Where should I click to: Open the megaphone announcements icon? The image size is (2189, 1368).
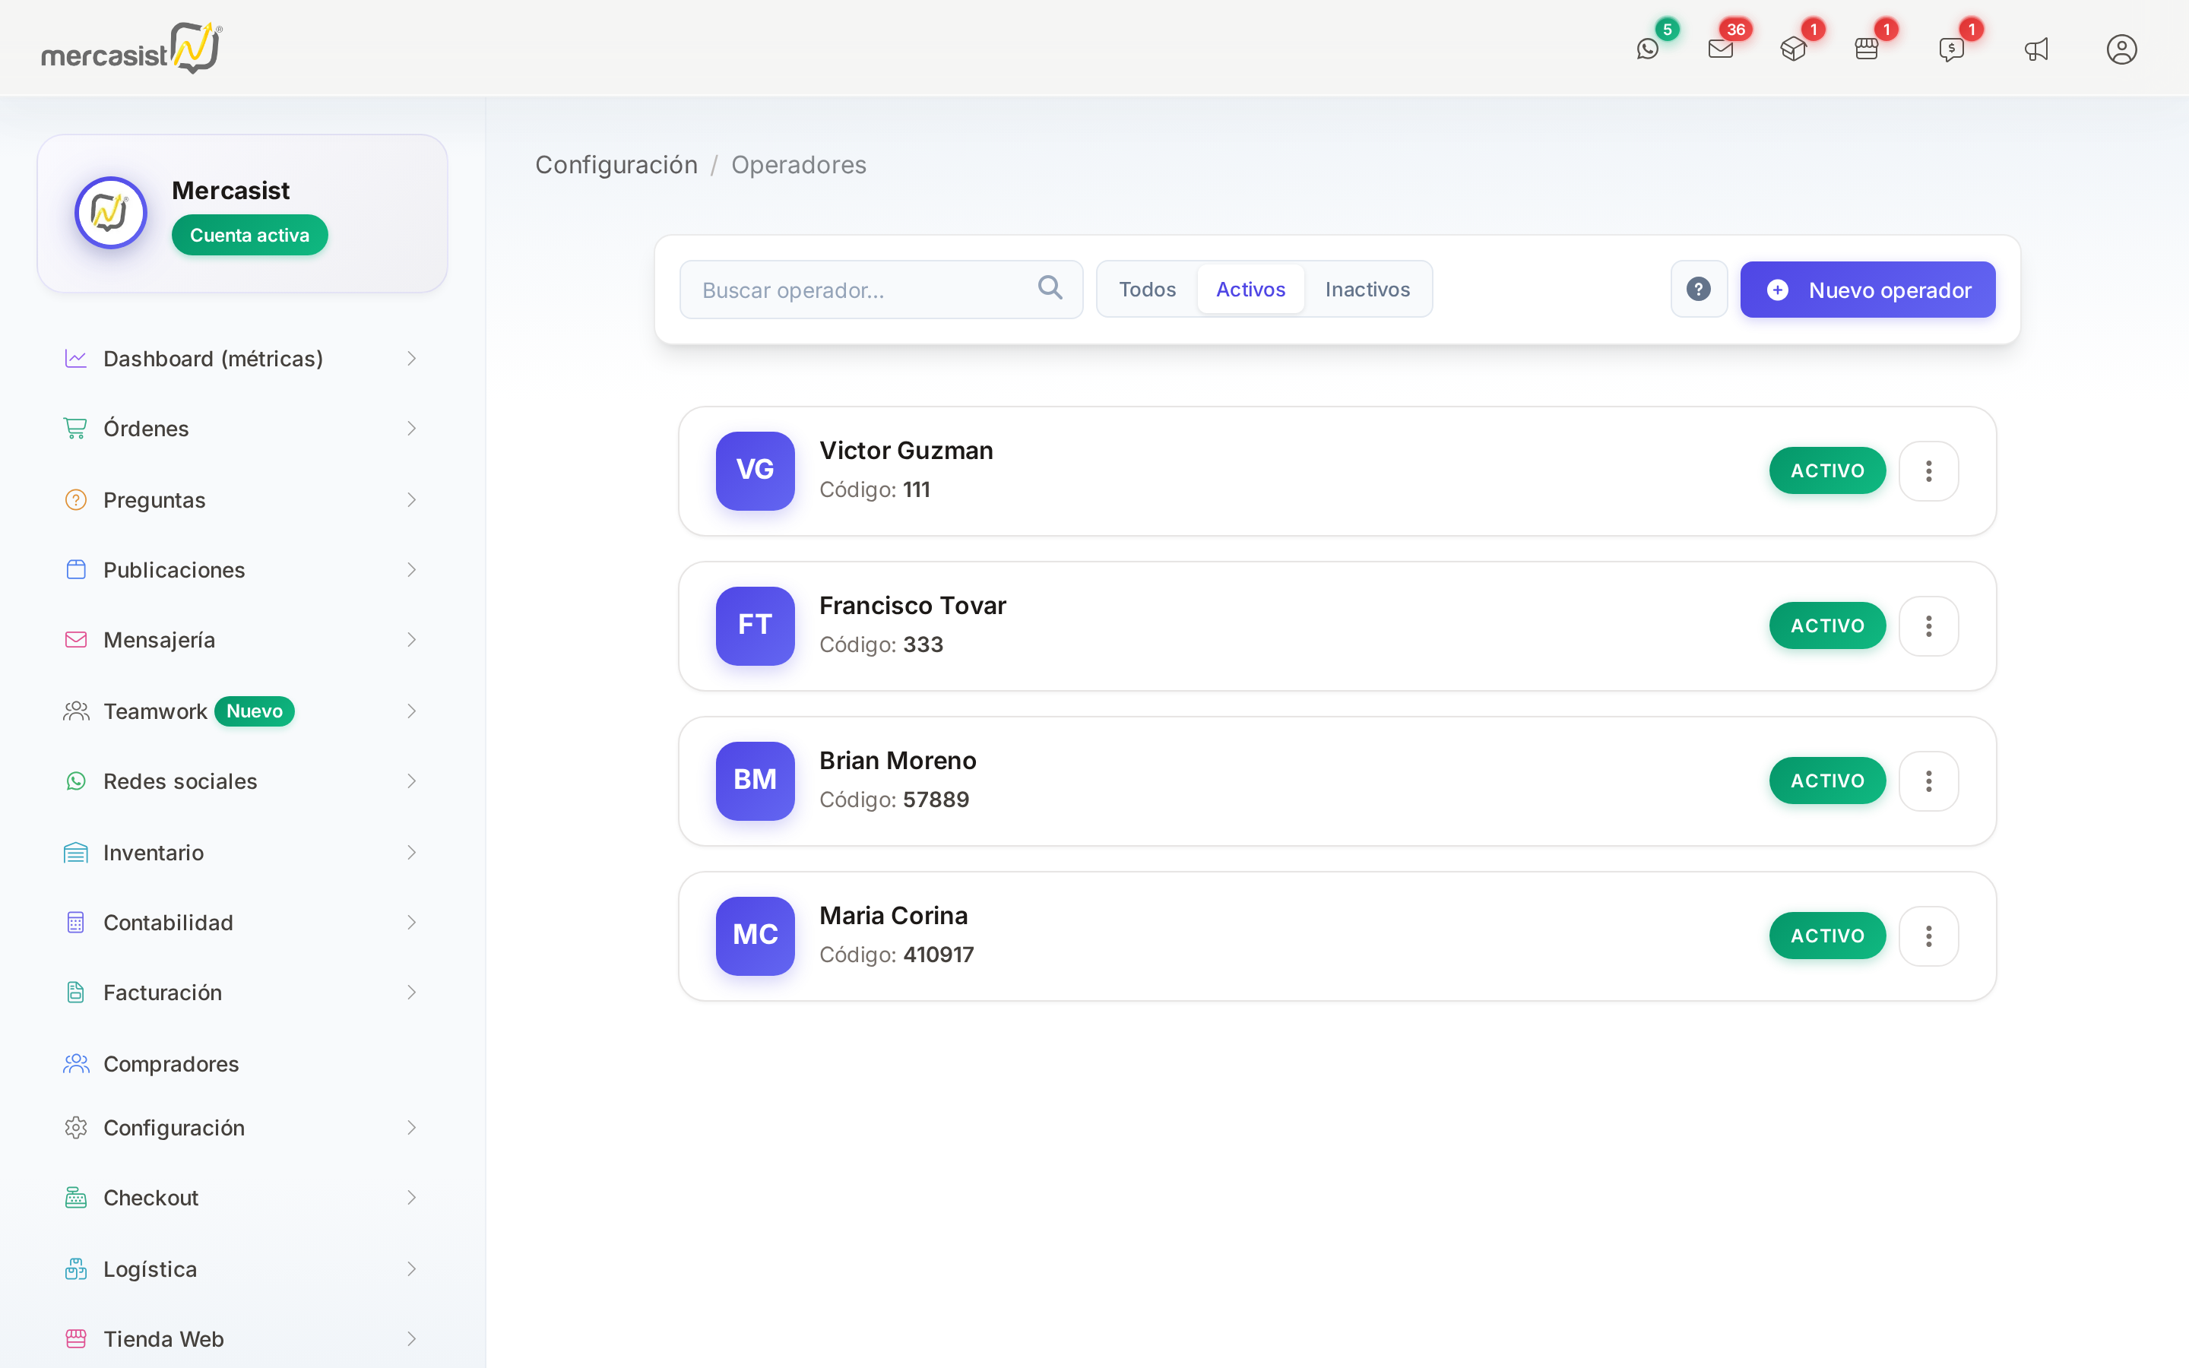click(2036, 49)
